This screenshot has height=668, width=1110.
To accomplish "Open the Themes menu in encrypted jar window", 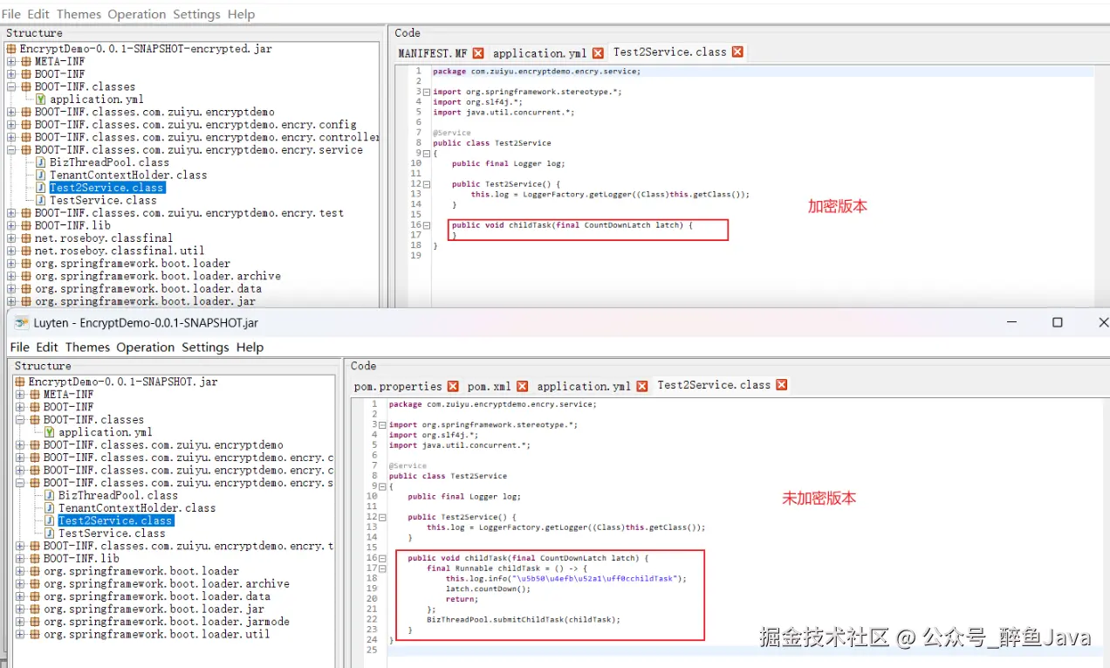I will [79, 14].
